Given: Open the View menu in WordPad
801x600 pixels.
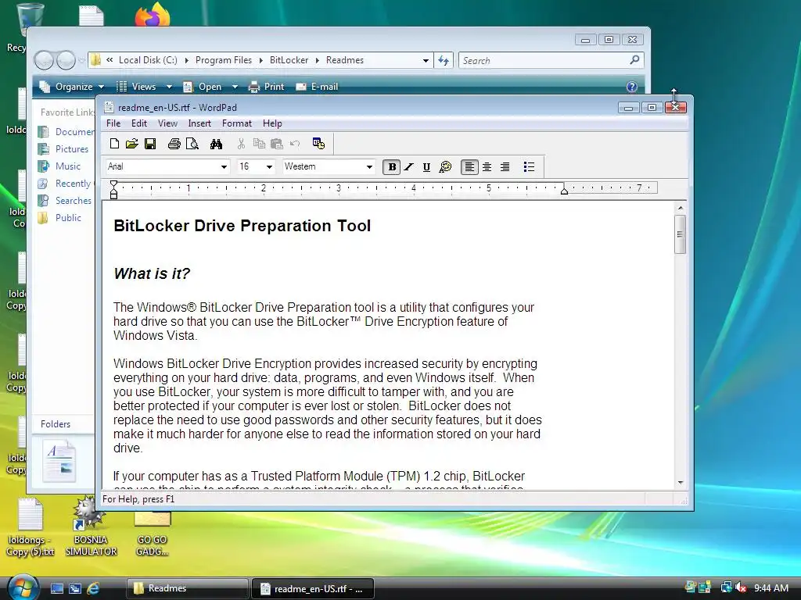Looking at the screenshot, I should pos(167,123).
